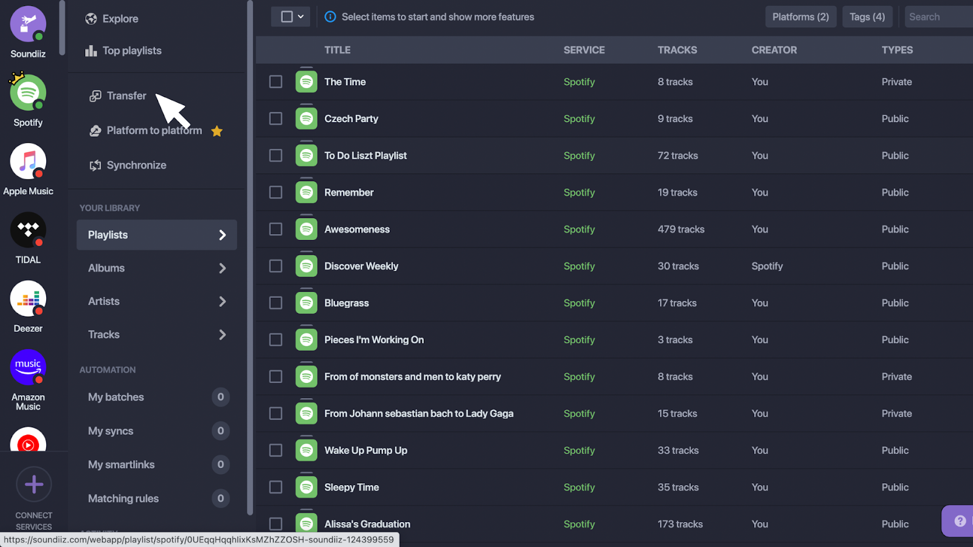Open the To Do Liszt Playlist title

point(365,156)
